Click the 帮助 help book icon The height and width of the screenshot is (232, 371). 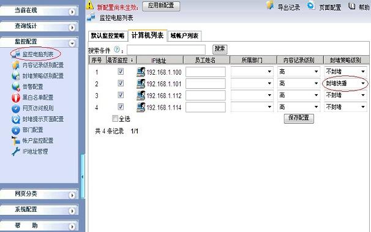click(351, 6)
